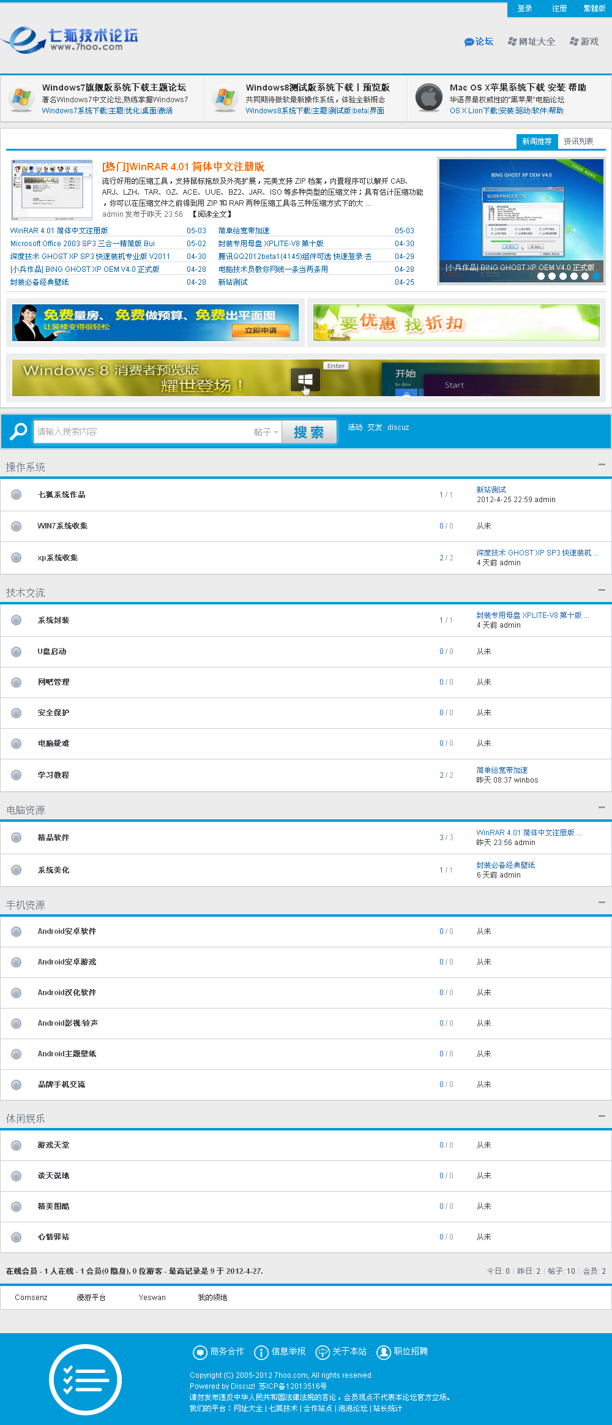The image size is (612, 1425).
Task: Open the 论坛 speech bubble nav item
Action: tap(479, 42)
